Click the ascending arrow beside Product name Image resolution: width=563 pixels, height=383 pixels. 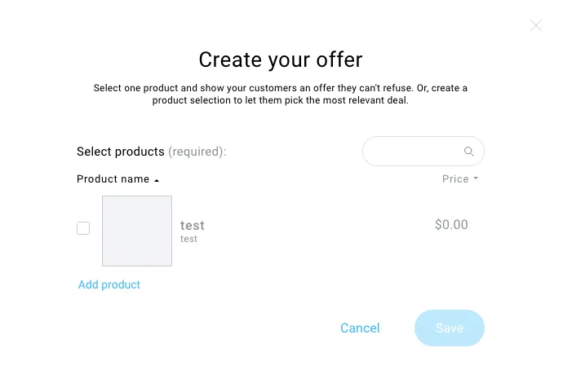tap(157, 180)
